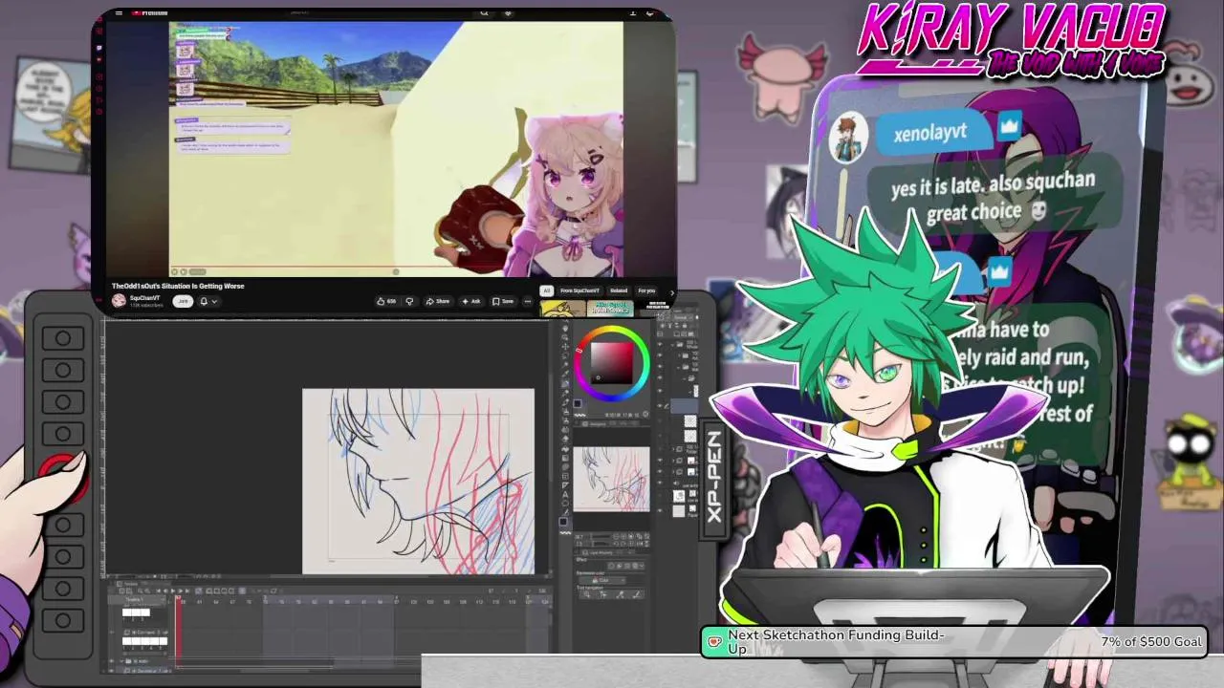Click the notification bell icon

coord(204,301)
